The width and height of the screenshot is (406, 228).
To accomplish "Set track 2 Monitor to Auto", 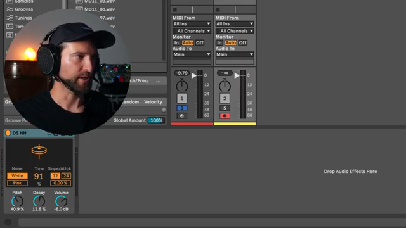I will point(230,42).
